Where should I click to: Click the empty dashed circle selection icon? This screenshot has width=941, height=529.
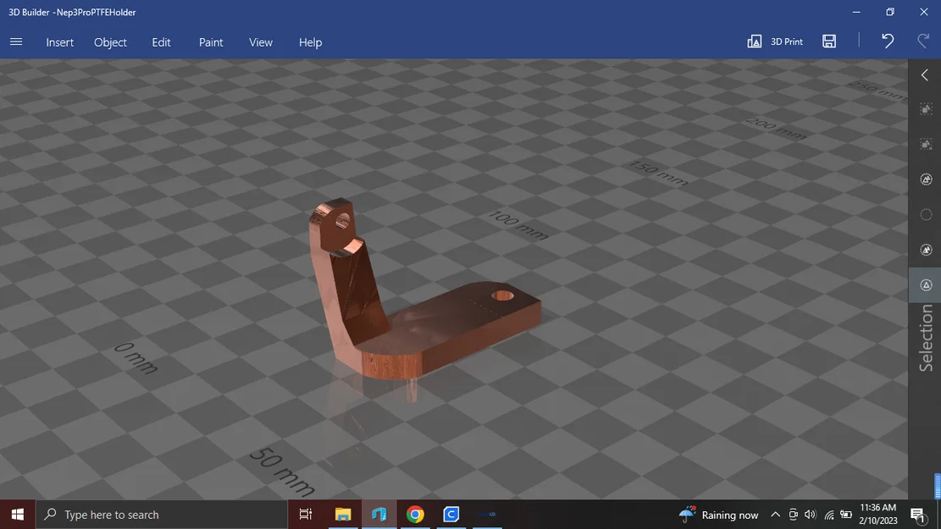coord(926,215)
